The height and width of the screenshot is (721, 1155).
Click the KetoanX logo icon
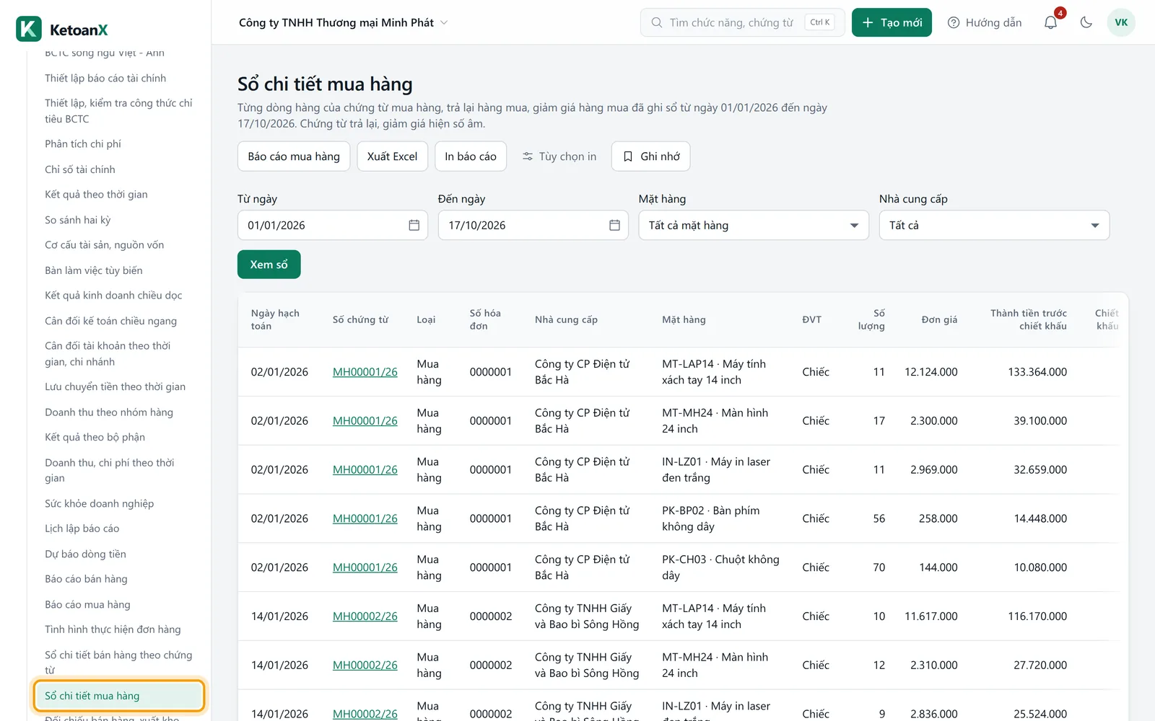29,30
